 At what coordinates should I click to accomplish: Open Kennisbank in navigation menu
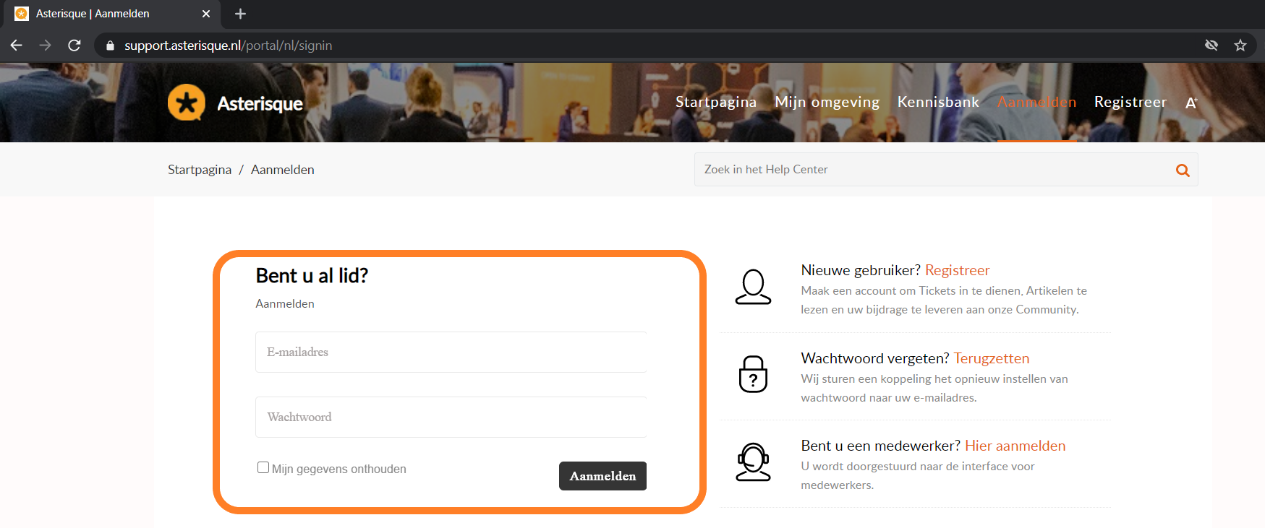938,102
